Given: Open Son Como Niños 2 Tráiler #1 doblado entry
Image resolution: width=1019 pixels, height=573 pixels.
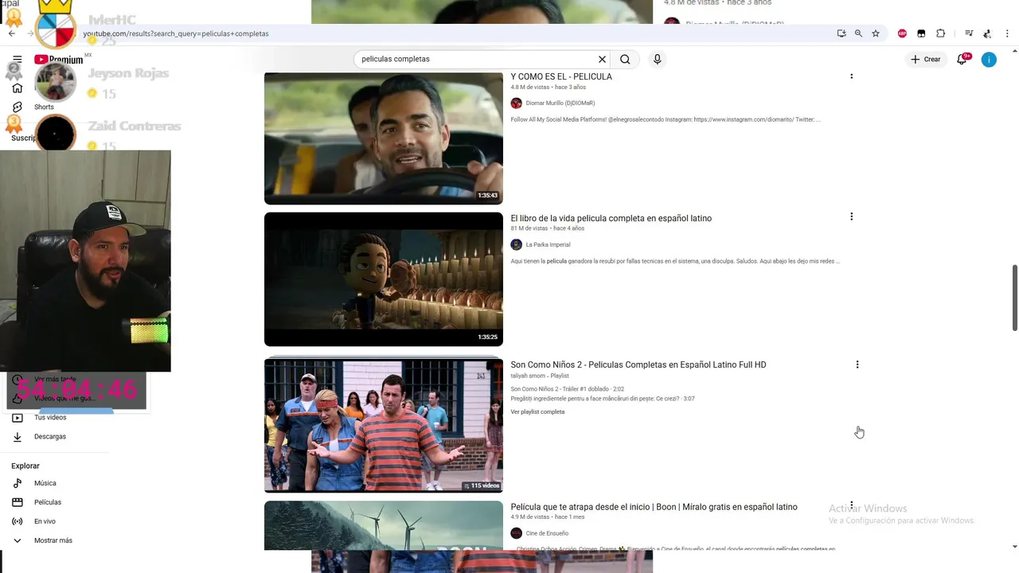Looking at the screenshot, I should point(567,389).
